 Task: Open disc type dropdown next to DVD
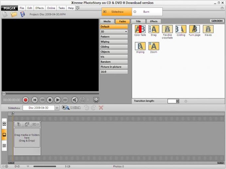pyautogui.click(x=28, y=166)
